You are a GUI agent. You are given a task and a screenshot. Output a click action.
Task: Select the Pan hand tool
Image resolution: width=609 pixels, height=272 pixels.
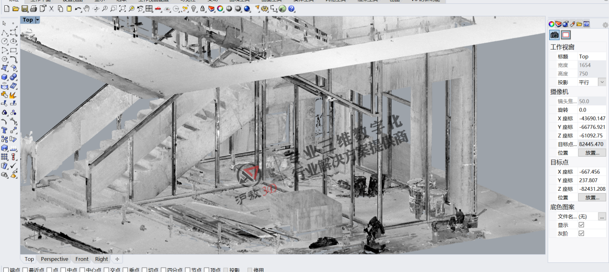pos(87,9)
